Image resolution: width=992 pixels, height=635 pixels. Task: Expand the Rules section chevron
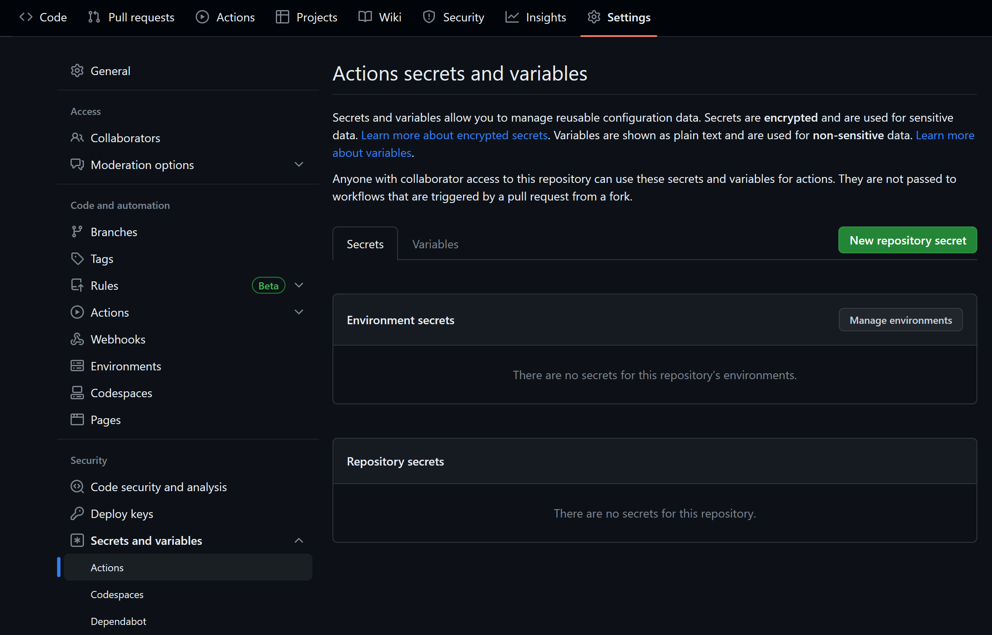(x=299, y=286)
